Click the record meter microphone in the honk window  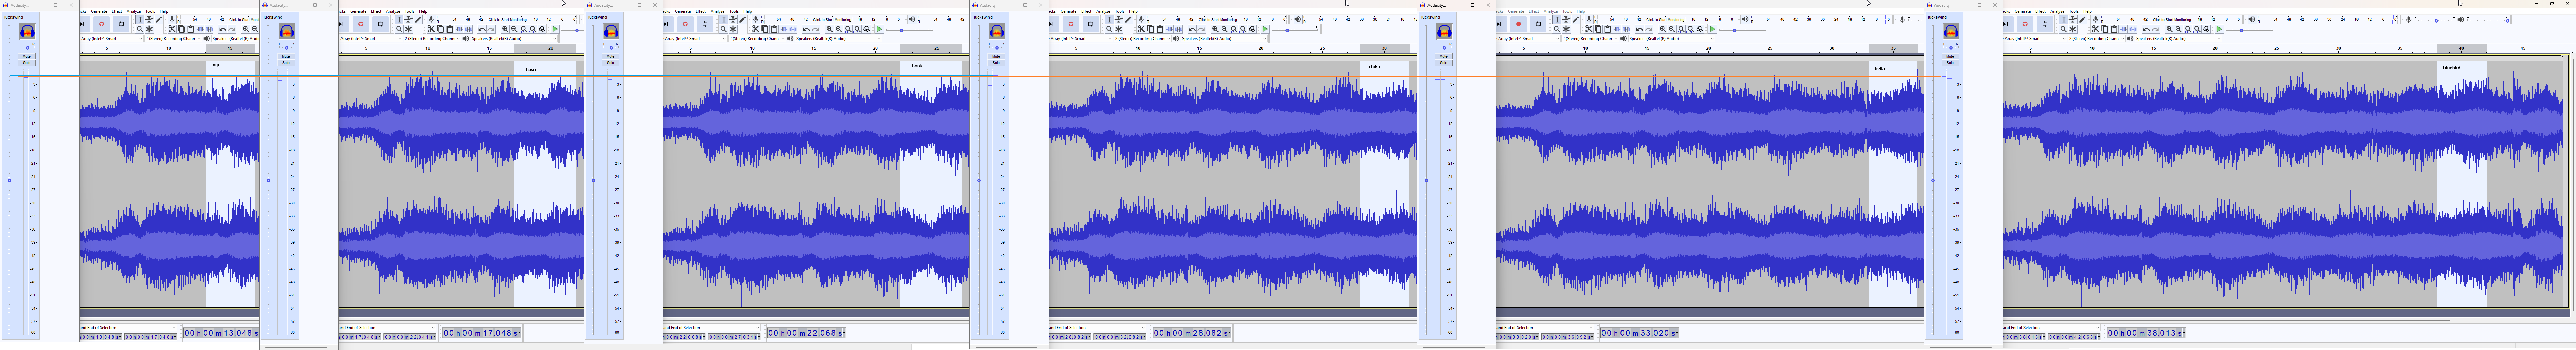point(756,19)
